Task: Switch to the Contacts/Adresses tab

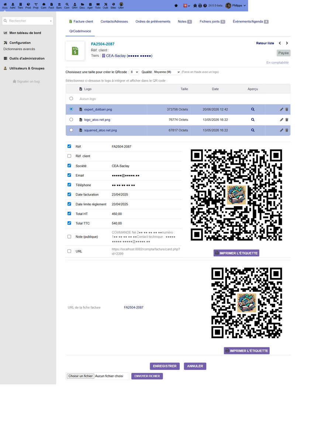Action: tap(114, 21)
